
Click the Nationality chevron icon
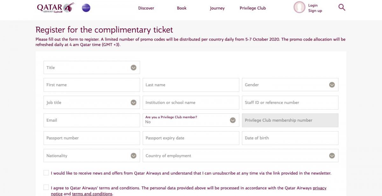click(x=134, y=156)
